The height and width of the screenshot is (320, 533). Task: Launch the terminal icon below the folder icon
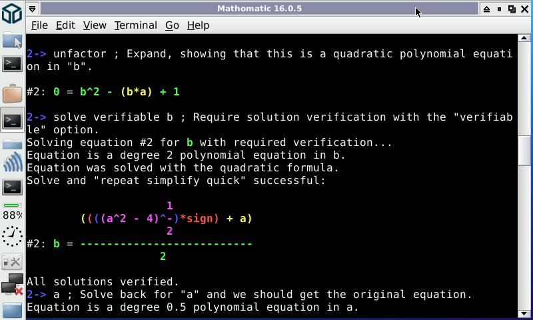point(12,63)
